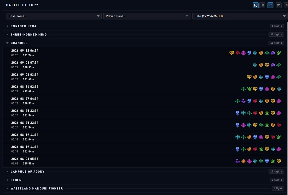Select cyan class icon in 2026-09-08 07:34 fight
The image size is (288, 195).
255,65
